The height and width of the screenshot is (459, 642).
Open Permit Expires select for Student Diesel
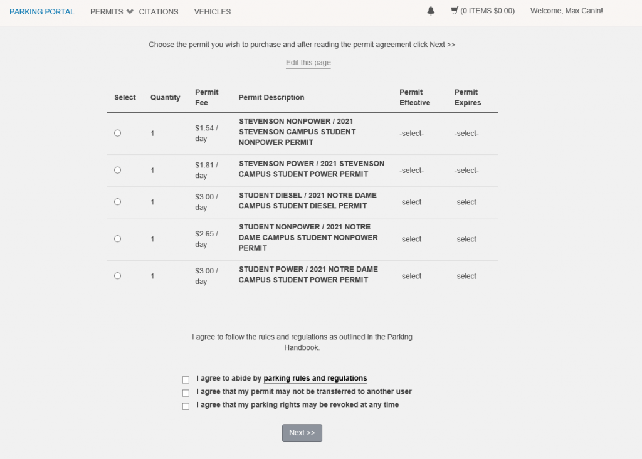click(466, 203)
